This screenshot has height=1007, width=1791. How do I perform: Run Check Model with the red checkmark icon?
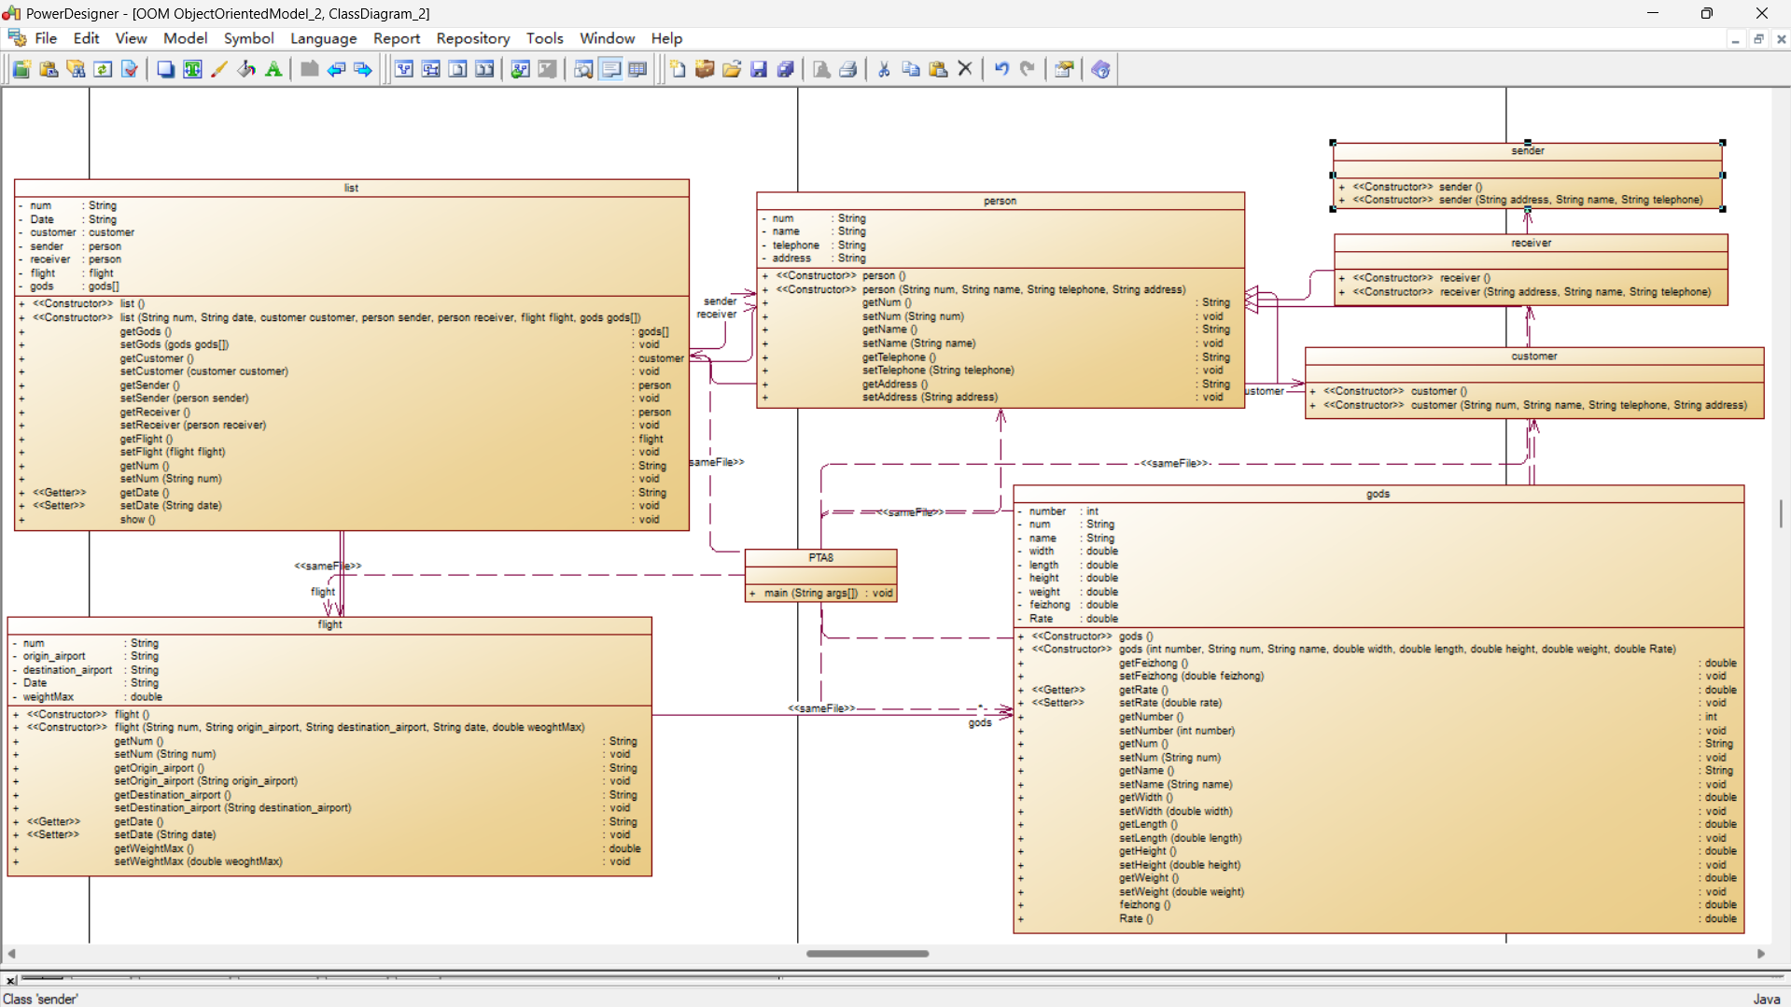pos(130,69)
